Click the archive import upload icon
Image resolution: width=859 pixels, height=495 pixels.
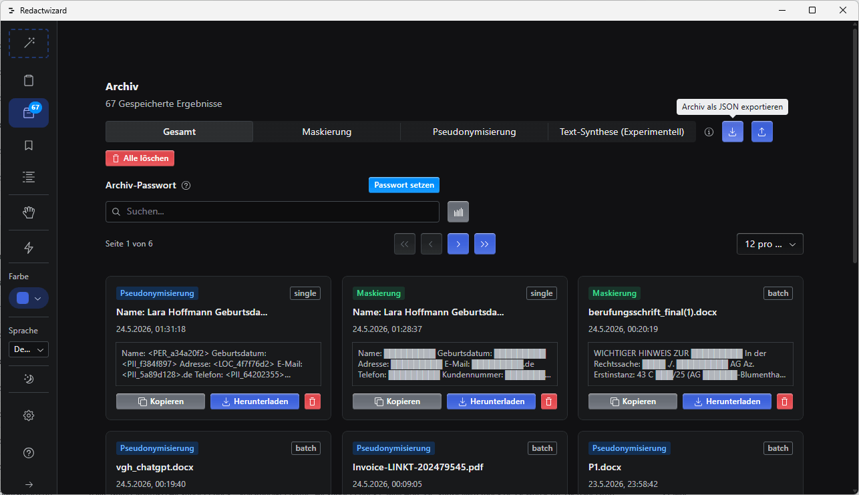coord(762,132)
